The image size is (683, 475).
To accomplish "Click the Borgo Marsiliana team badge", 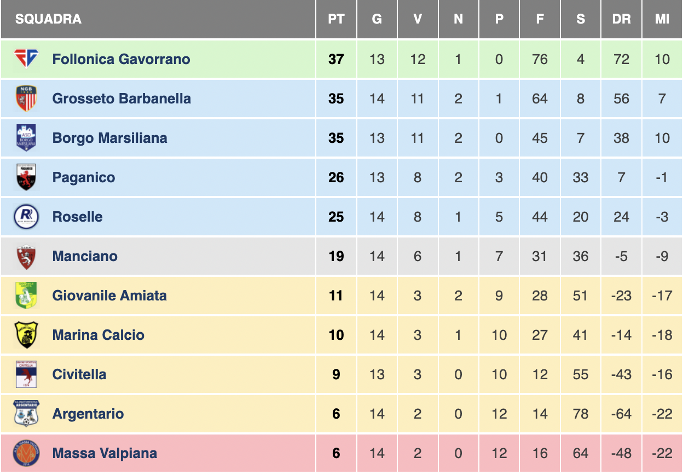I will [x=26, y=138].
